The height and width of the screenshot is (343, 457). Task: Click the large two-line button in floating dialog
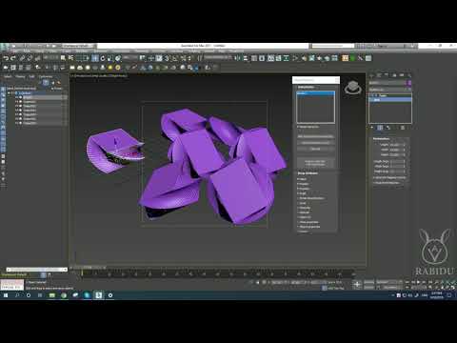(315, 163)
